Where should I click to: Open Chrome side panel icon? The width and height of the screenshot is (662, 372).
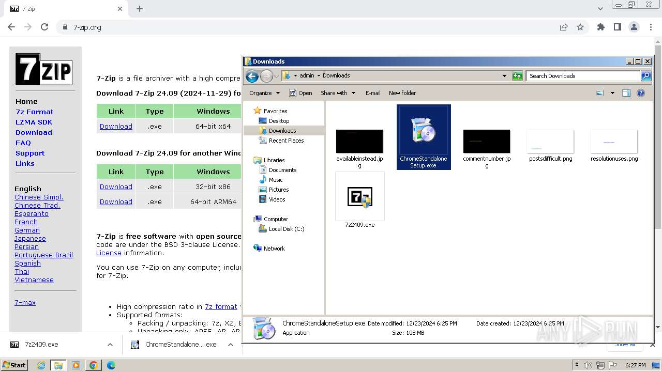point(618,27)
